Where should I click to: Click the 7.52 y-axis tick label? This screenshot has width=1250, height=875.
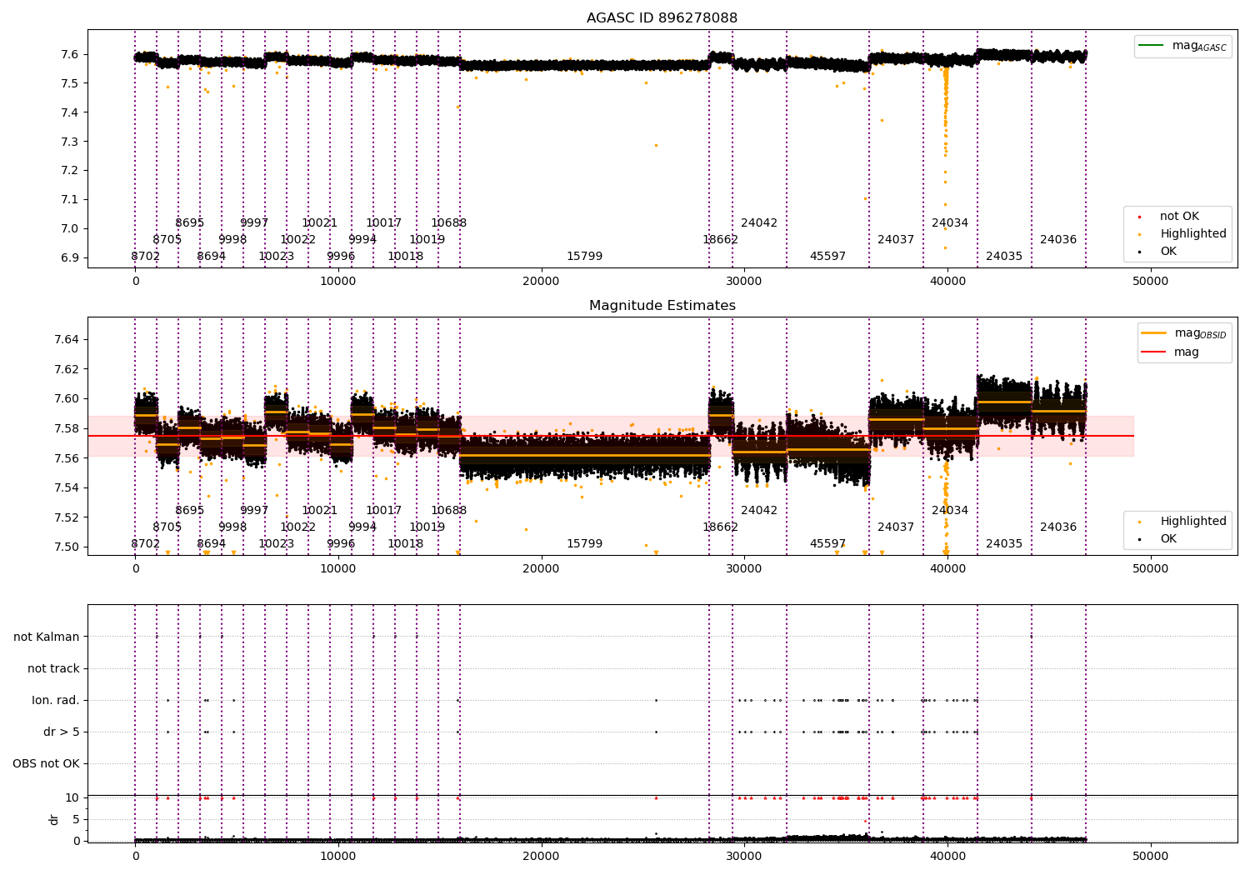click(x=67, y=517)
